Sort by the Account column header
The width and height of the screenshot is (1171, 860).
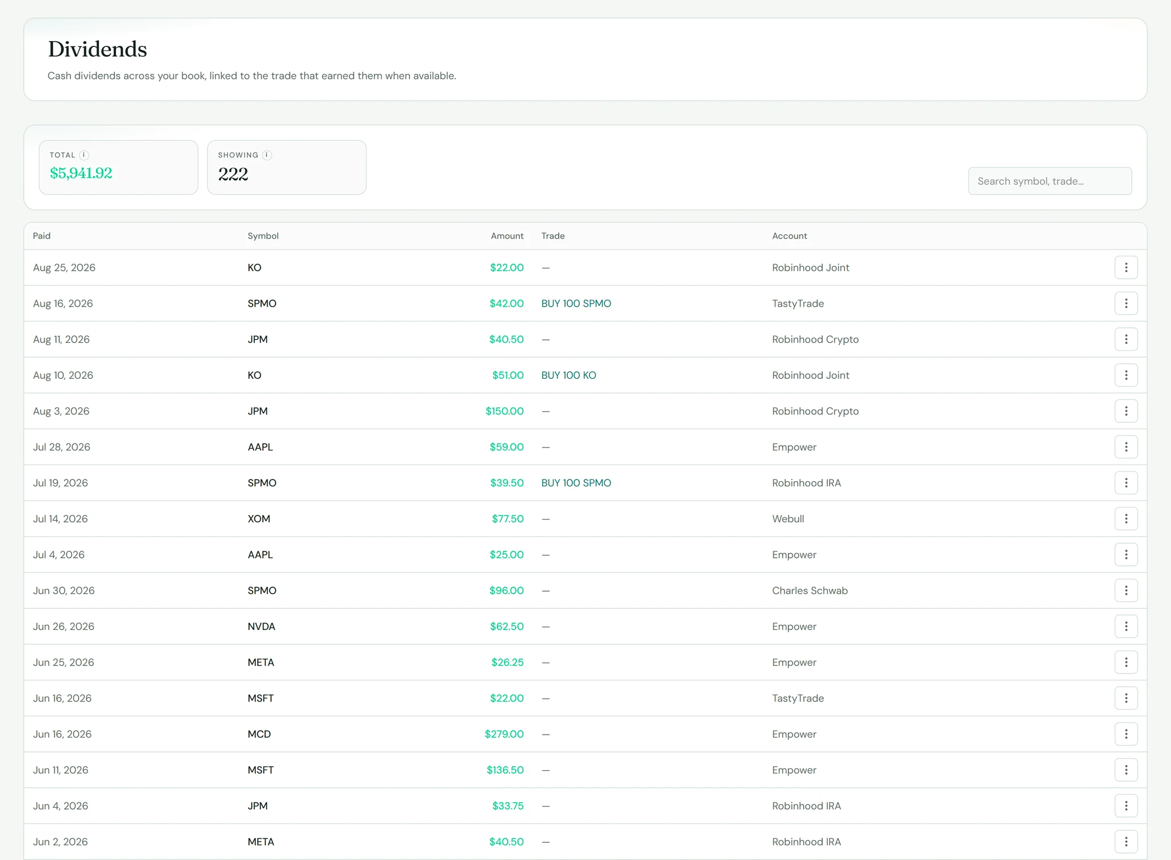tap(790, 236)
